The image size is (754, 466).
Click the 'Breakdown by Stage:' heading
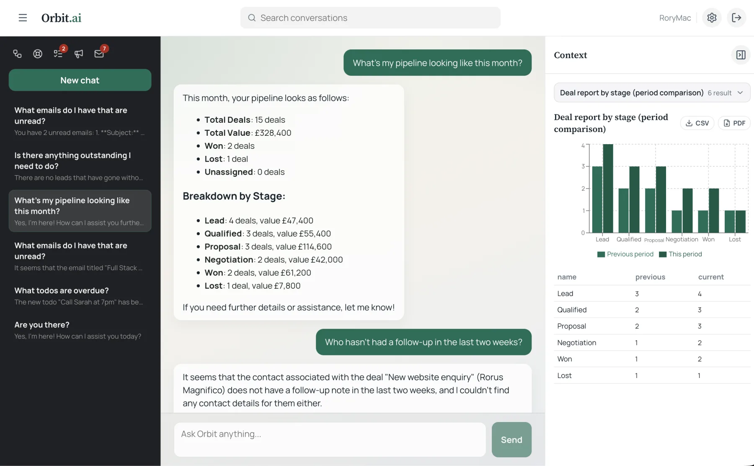234,196
